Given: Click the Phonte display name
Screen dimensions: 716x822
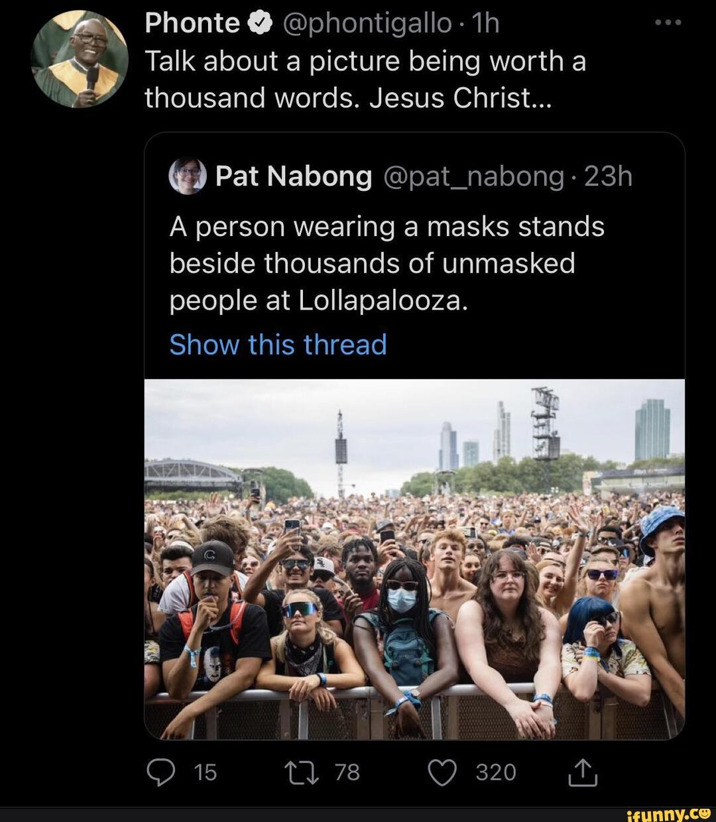Looking at the screenshot, I should click(x=192, y=25).
